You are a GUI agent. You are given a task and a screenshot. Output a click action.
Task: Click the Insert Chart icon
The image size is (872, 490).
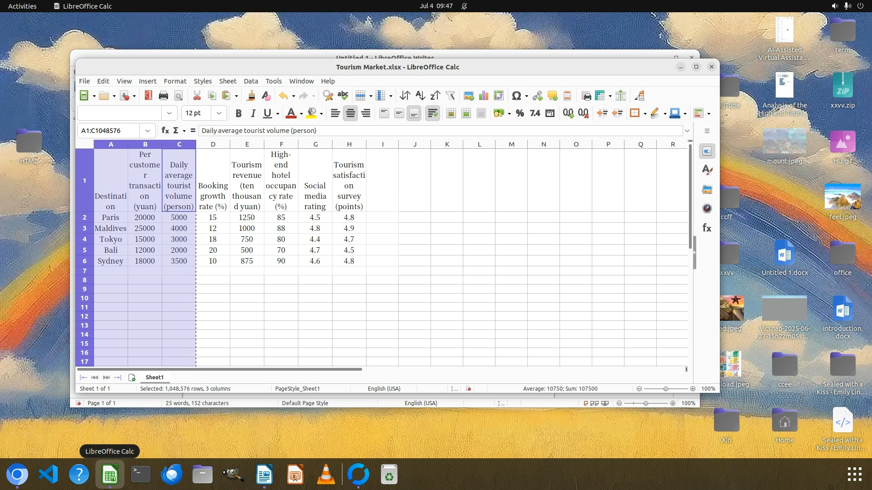click(x=484, y=96)
